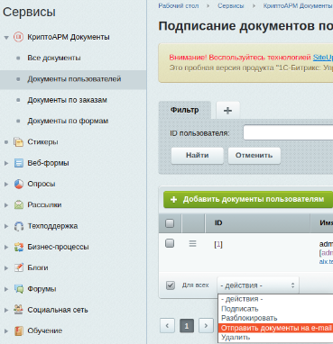Click the КриптоАРМ Документы icon
Screen dimensions: 333x344
(x=18, y=37)
